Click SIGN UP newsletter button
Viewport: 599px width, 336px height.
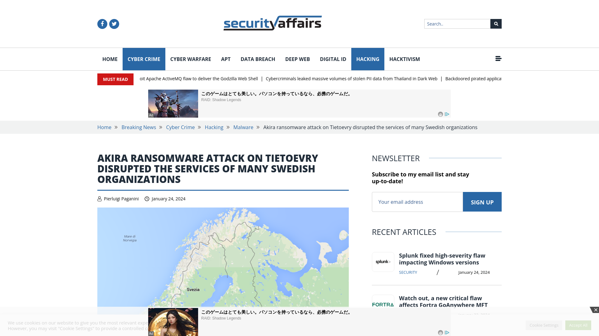click(x=482, y=202)
